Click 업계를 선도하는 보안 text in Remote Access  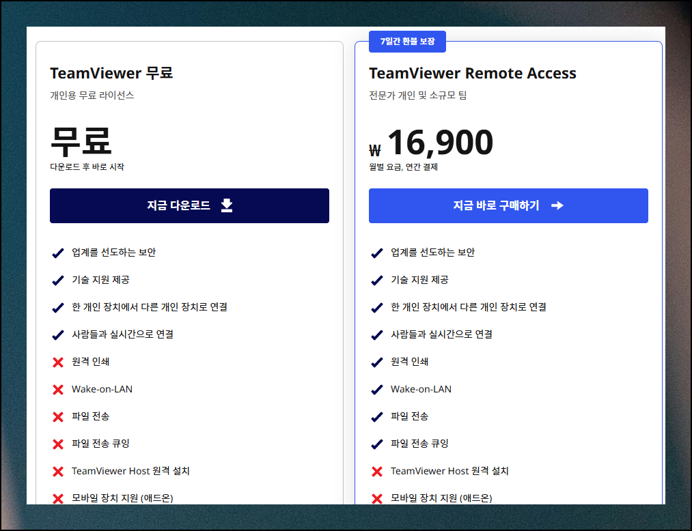pyautogui.click(x=433, y=253)
